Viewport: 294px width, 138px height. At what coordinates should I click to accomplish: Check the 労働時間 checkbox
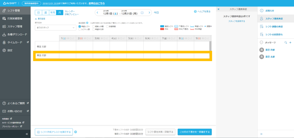point(107,27)
